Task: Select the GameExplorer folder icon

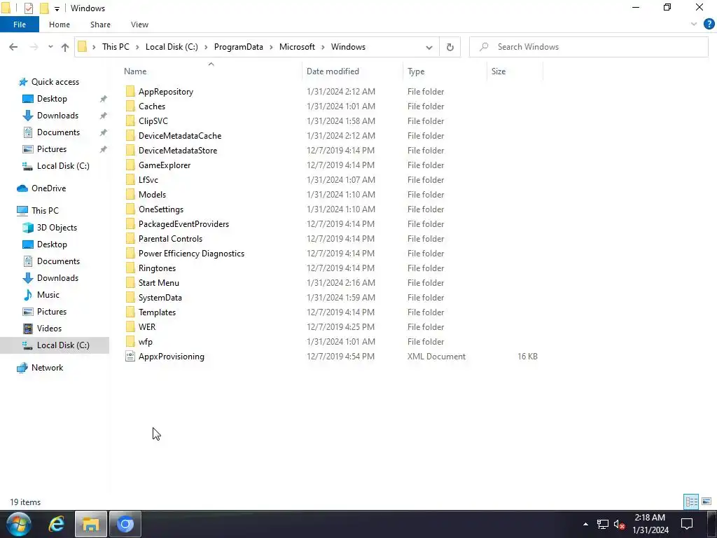Action: click(130, 165)
